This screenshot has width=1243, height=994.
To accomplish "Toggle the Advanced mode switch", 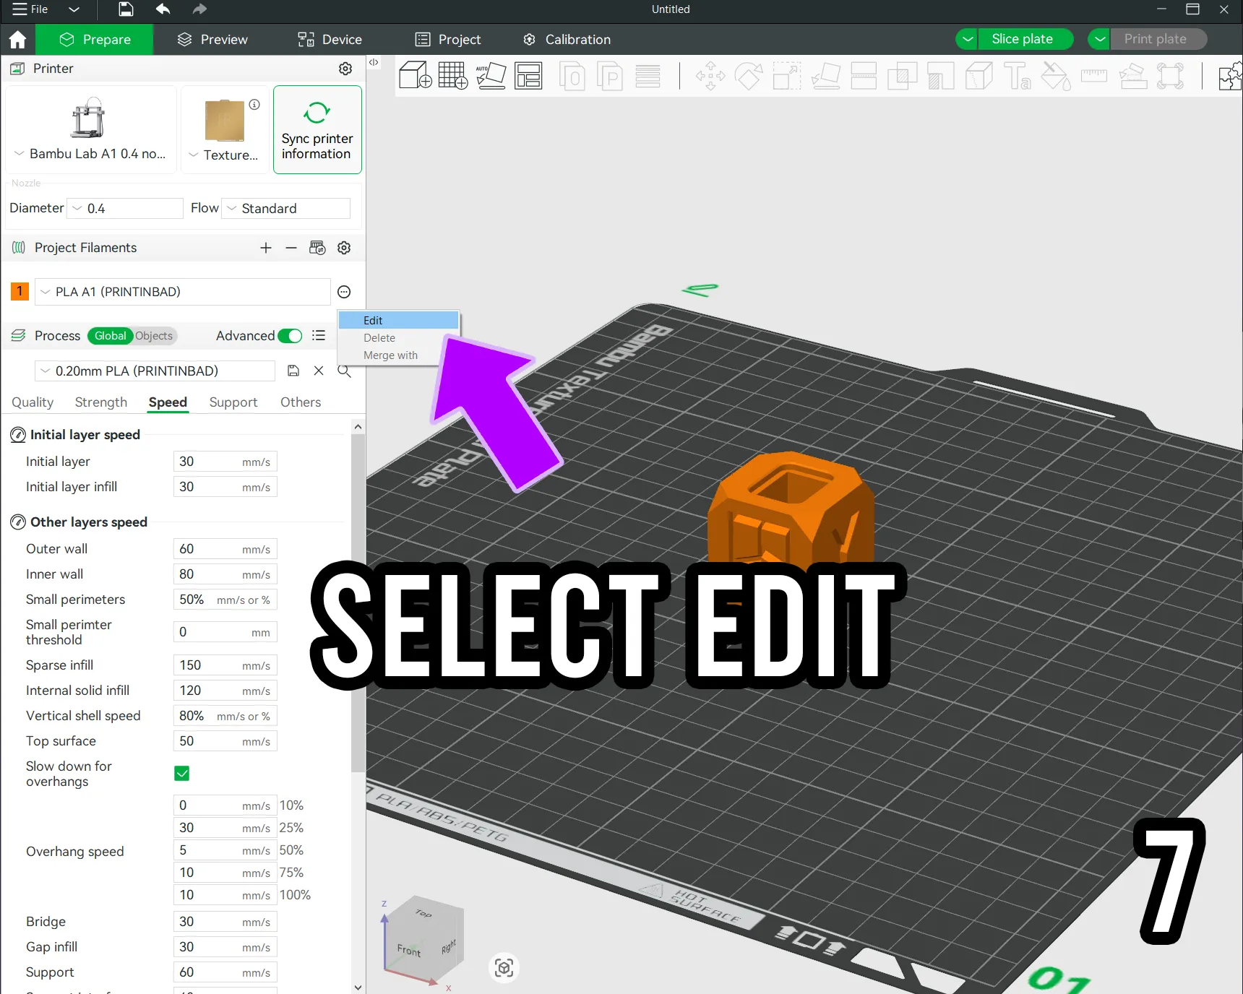I will click(x=290, y=336).
